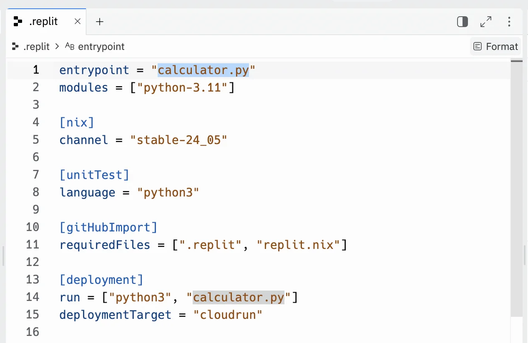Screen dimensions: 528x343
Task: Click the [unitTest] section header
Action: coord(94,175)
